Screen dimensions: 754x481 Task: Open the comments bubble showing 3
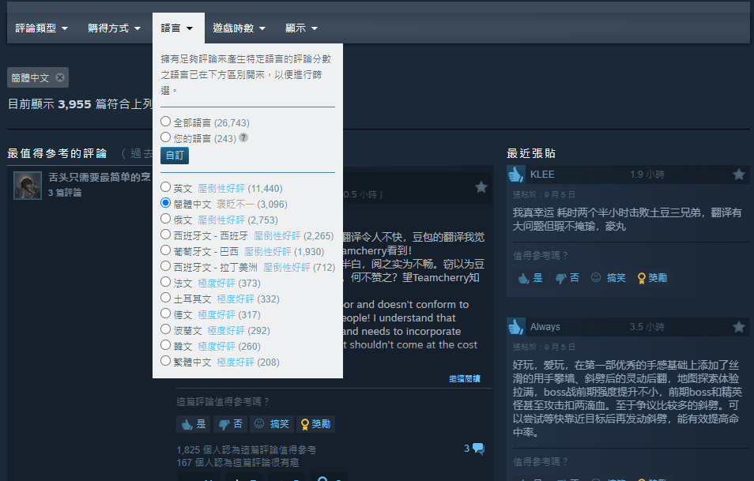tap(473, 449)
